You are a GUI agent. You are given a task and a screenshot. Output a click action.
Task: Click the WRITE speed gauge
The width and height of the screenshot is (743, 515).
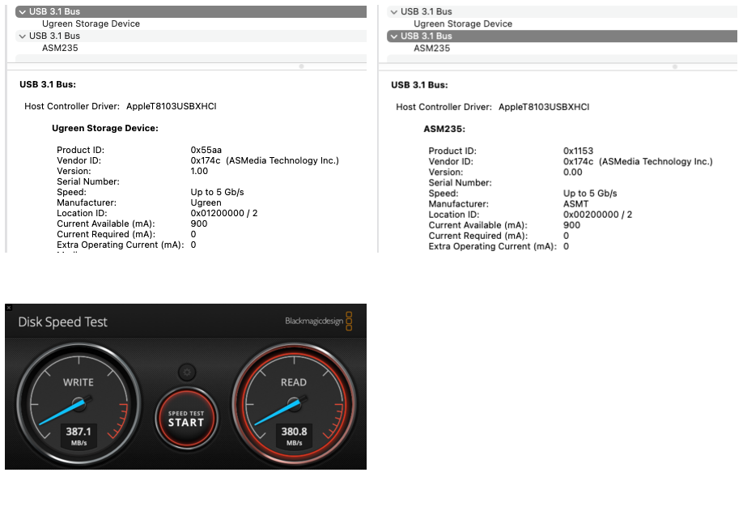click(79, 405)
